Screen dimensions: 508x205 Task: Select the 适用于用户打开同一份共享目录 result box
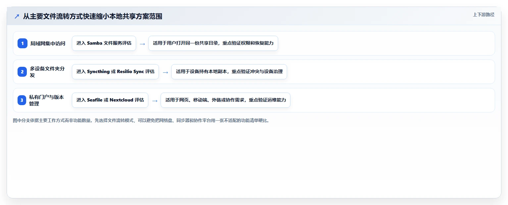(213, 43)
